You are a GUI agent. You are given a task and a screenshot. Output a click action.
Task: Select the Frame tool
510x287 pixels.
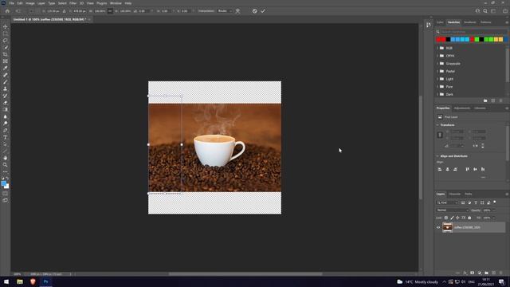(x=6, y=61)
